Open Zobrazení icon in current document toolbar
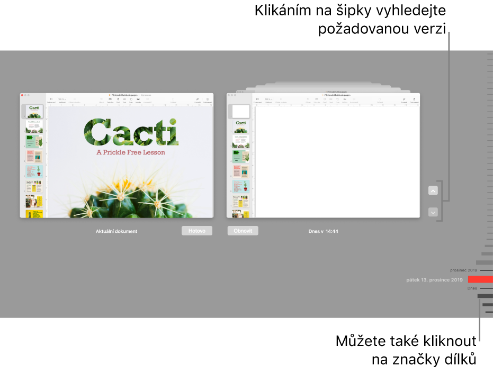Image resolution: width=493 pixels, height=373 pixels. [51, 100]
